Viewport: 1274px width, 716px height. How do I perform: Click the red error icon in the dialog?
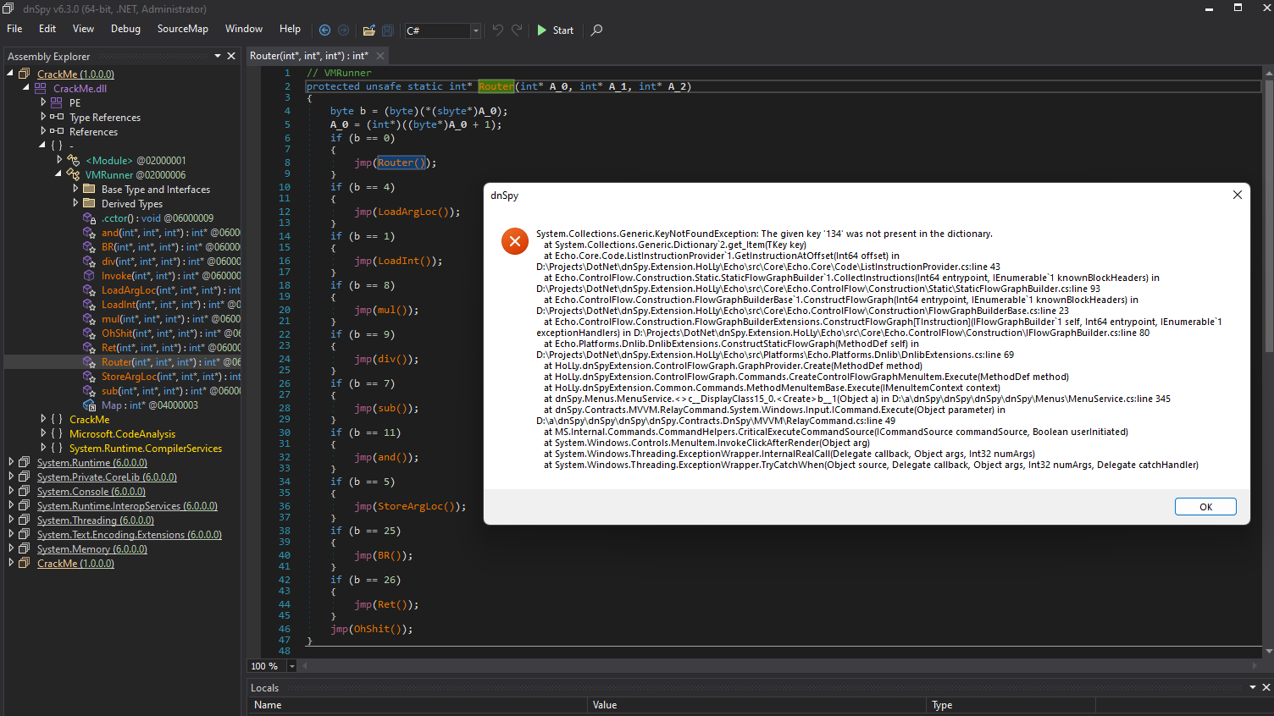pyautogui.click(x=515, y=241)
